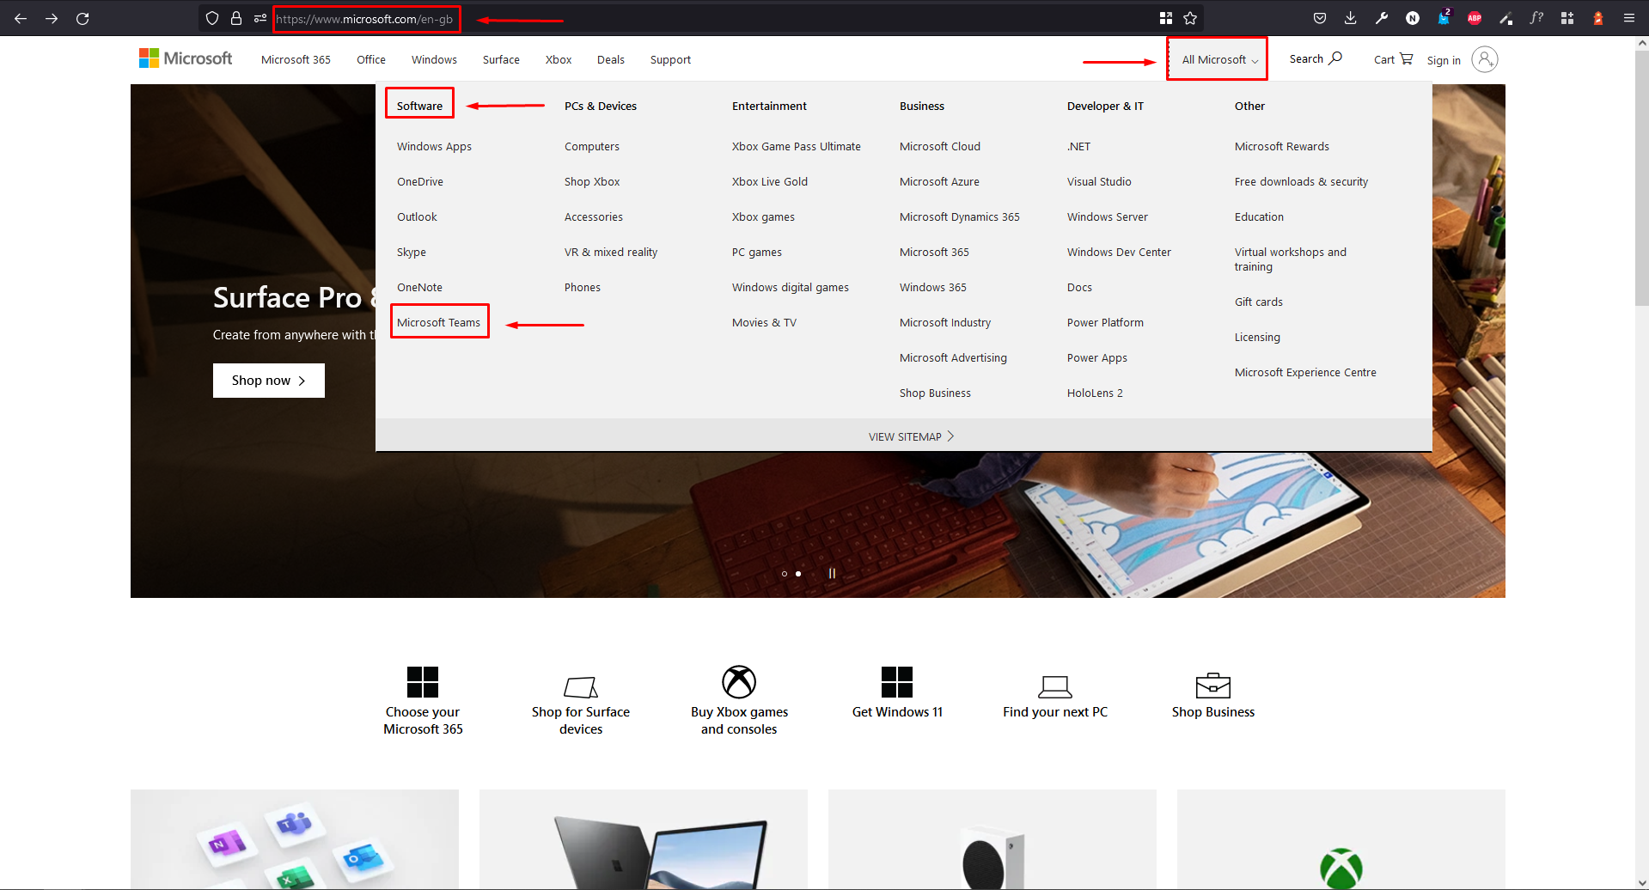Open the Microsoft Rewards link
Image resolution: width=1649 pixels, height=890 pixels.
[x=1282, y=146]
